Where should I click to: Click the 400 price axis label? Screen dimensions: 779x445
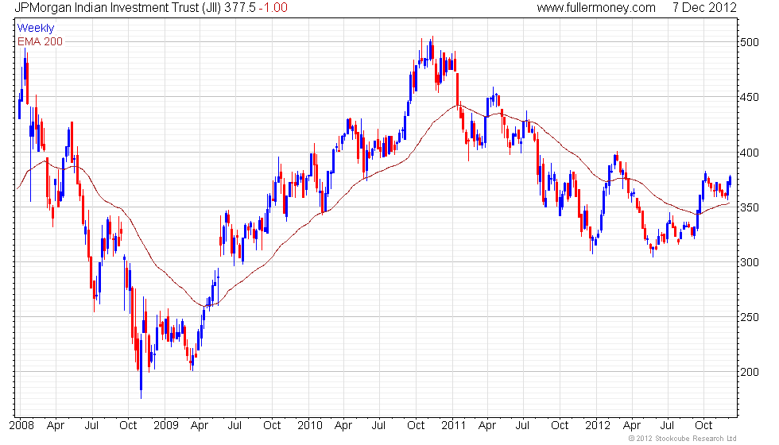coord(750,153)
